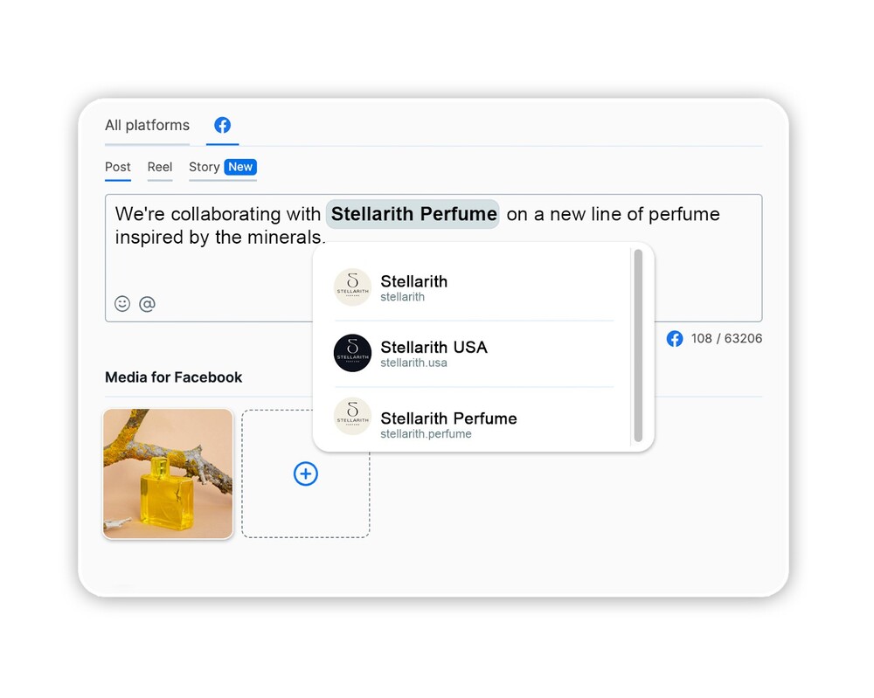The height and width of the screenshot is (698, 874).
Task: Click the plus icon to add media
Action: coord(305,473)
